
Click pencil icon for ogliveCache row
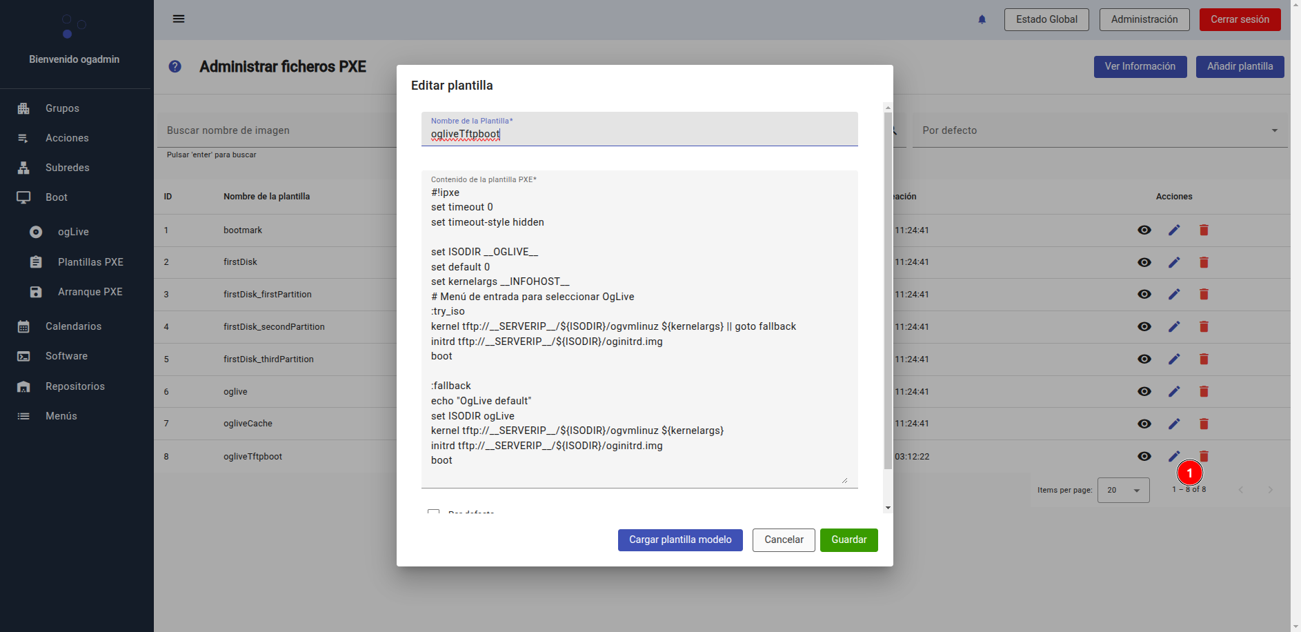1173,424
